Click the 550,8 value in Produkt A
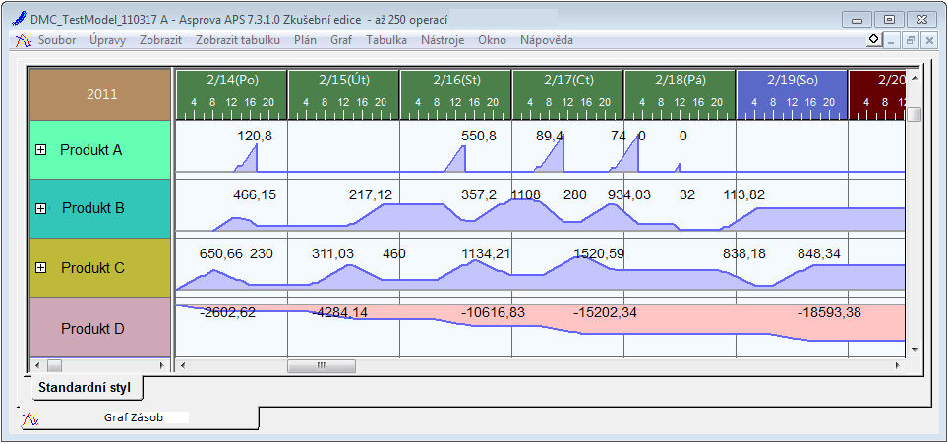The height and width of the screenshot is (444, 948). click(x=479, y=137)
